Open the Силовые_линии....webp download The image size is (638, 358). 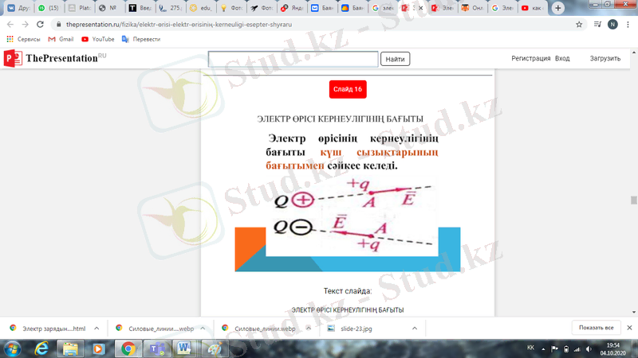click(x=156, y=329)
